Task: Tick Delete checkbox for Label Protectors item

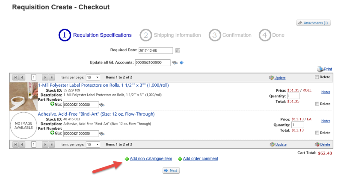Action: tap(317, 104)
